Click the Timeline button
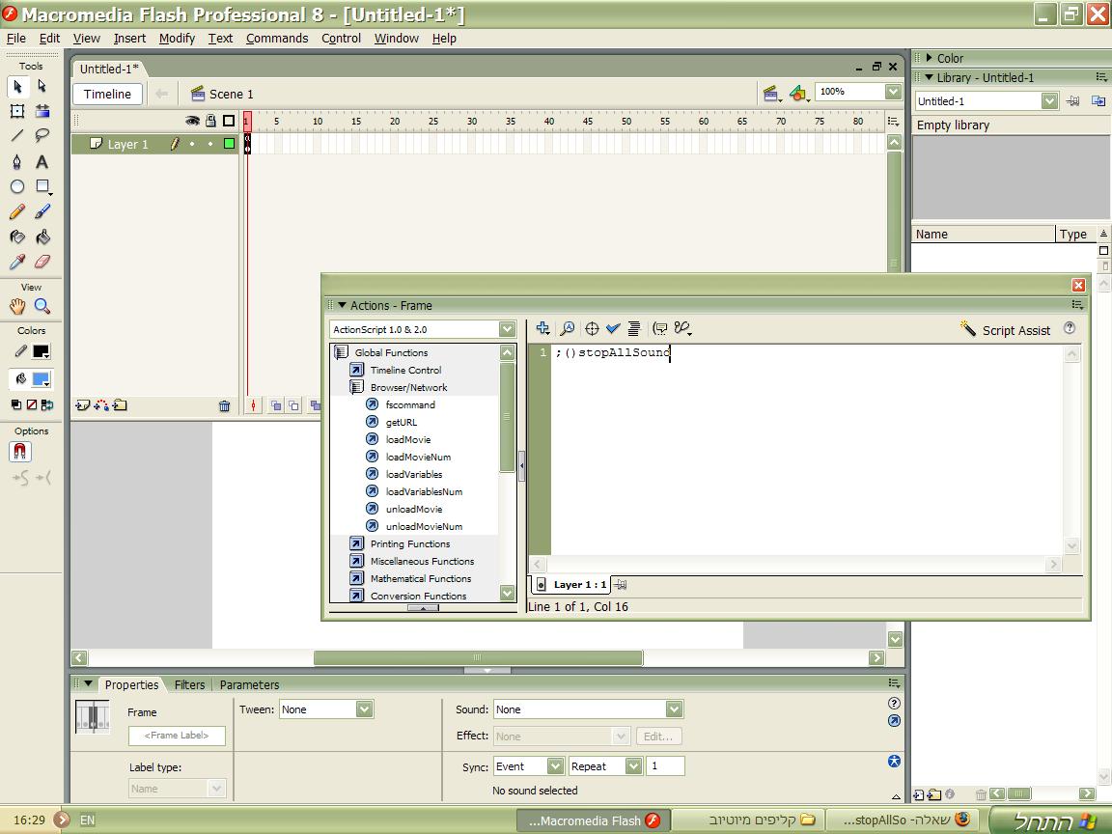The height and width of the screenshot is (834, 1112). coord(107,94)
